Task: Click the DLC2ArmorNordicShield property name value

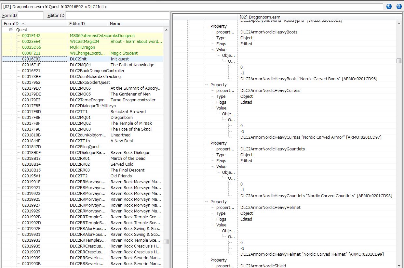Action: (x=263, y=266)
